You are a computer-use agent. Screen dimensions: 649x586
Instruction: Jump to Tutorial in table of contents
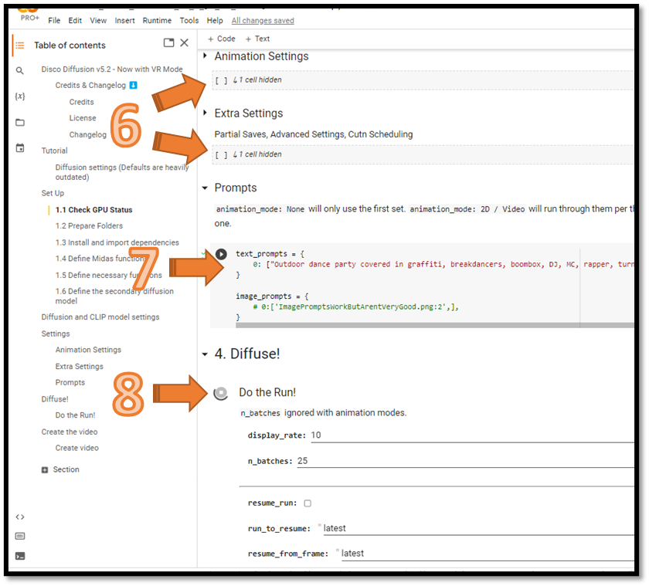pyautogui.click(x=54, y=151)
